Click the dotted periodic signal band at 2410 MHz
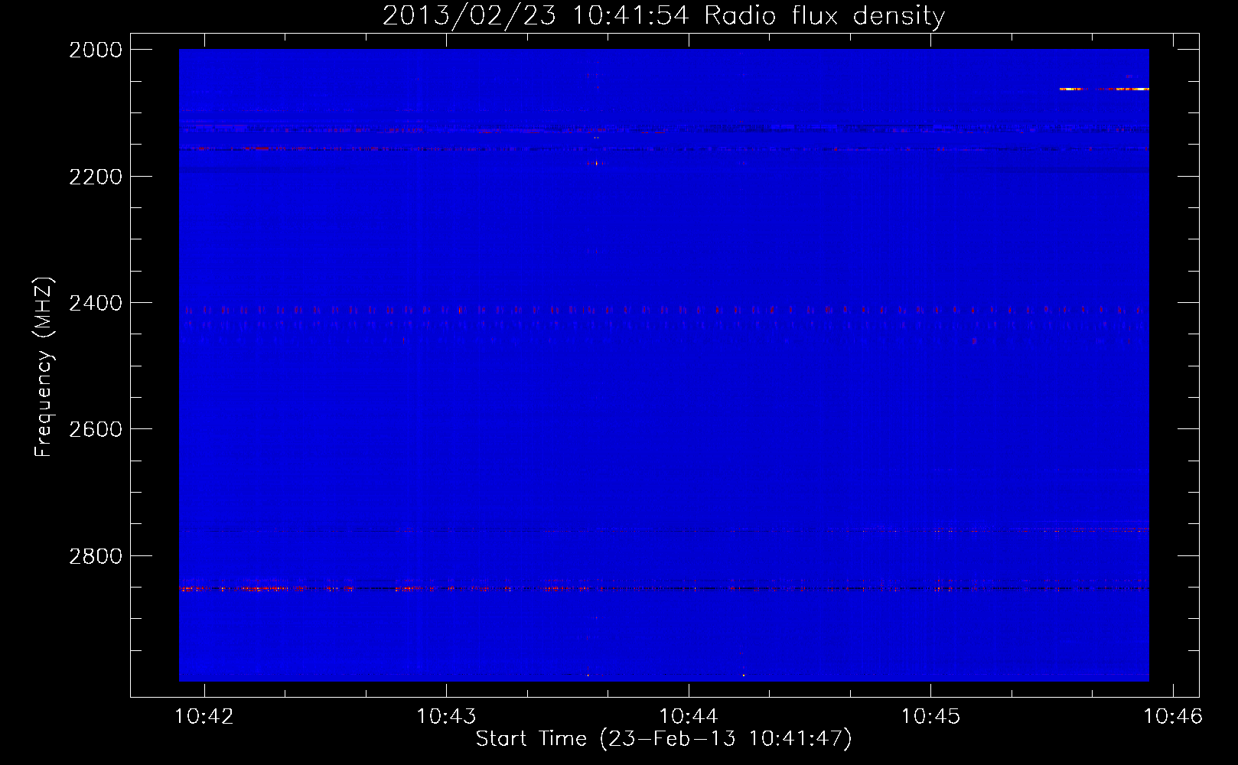The width and height of the screenshot is (1238, 765). (x=663, y=311)
